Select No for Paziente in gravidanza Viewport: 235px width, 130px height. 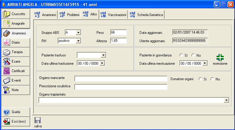(x=193, y=55)
